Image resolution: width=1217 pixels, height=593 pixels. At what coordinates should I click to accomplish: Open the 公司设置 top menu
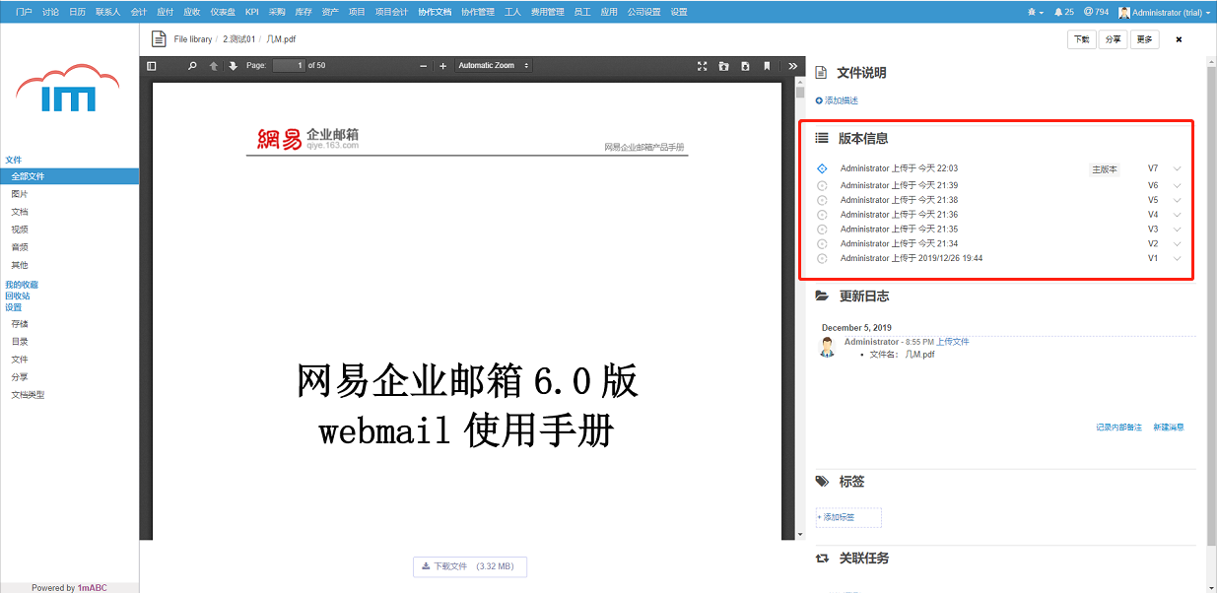coord(643,12)
